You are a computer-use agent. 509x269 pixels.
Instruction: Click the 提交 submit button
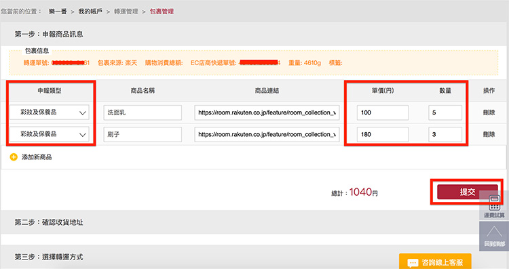tap(467, 192)
